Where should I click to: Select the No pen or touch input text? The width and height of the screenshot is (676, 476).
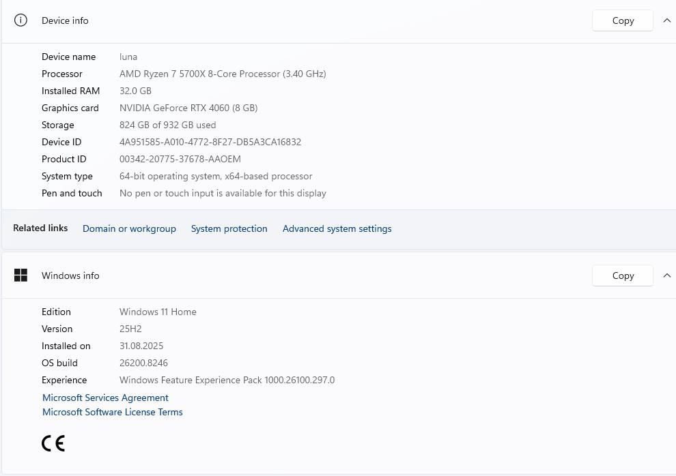tap(223, 193)
